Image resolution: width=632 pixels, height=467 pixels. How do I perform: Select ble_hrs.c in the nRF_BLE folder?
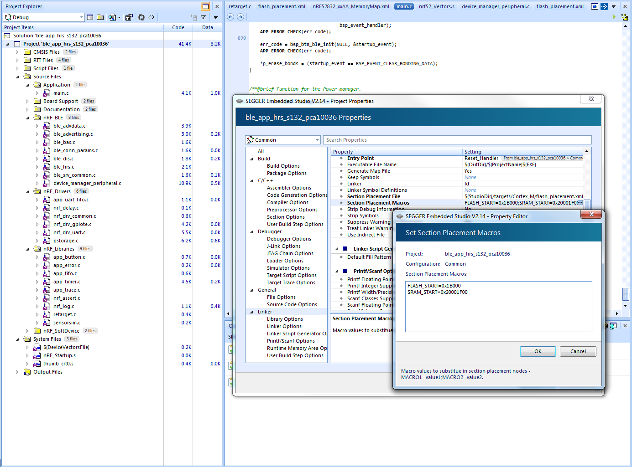coord(63,167)
